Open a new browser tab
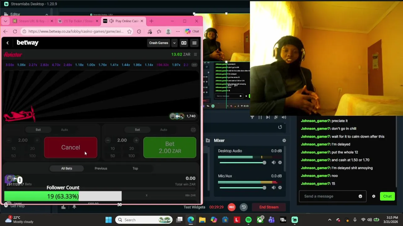Screen dimensions: 403x226 pyautogui.click(x=151, y=21)
